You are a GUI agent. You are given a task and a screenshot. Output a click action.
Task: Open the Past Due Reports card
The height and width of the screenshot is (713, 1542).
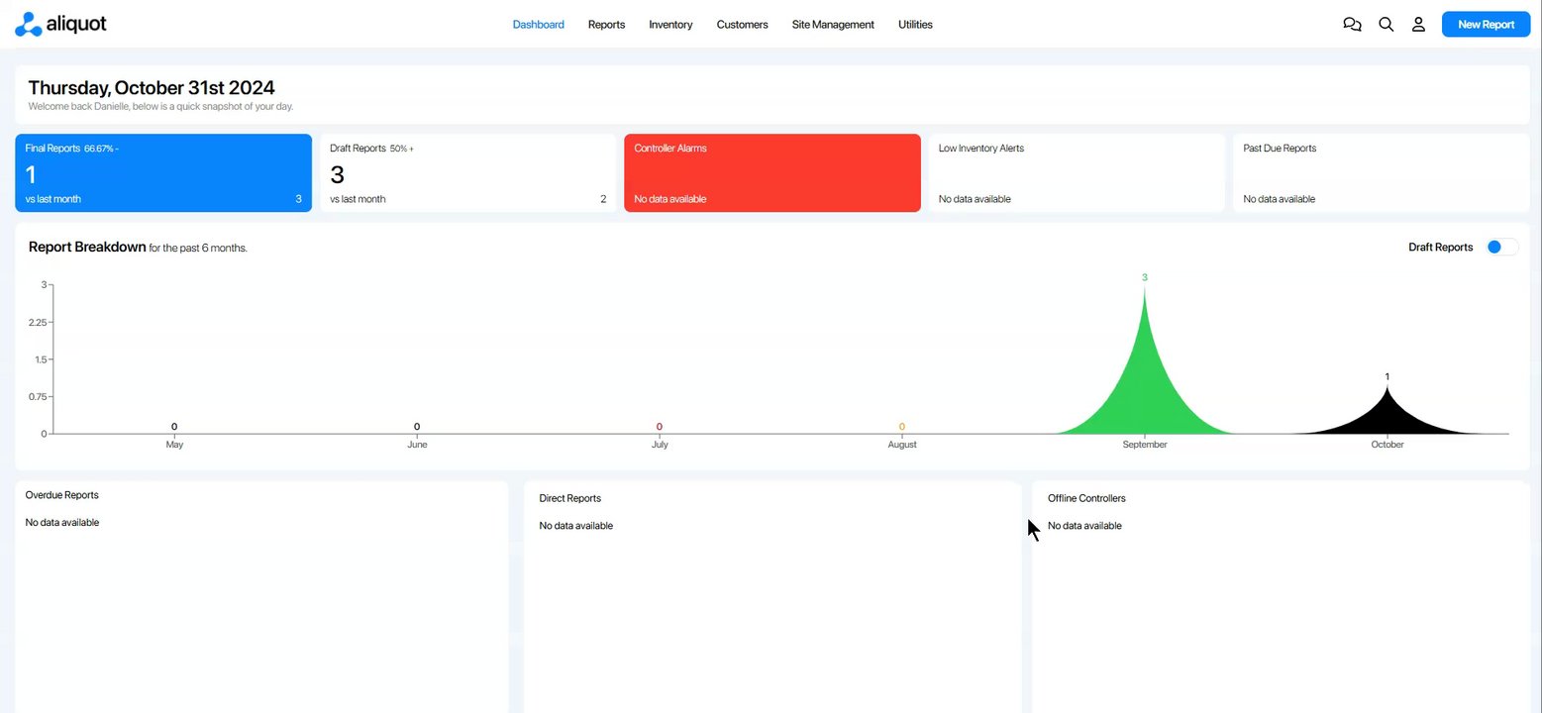1381,173
